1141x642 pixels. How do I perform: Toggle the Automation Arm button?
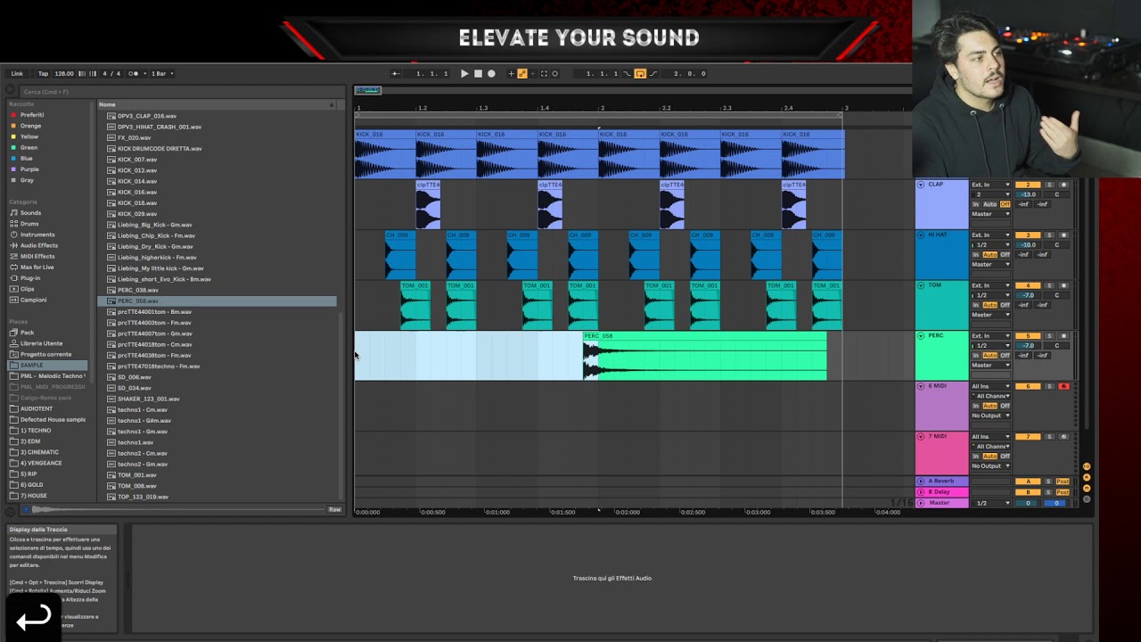522,73
